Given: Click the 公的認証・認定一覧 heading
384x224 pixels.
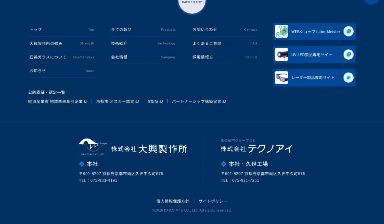Looking at the screenshot, I should (x=46, y=93).
